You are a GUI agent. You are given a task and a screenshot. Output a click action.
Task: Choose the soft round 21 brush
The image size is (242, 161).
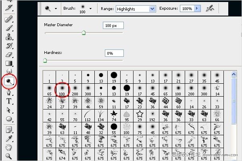(178, 77)
